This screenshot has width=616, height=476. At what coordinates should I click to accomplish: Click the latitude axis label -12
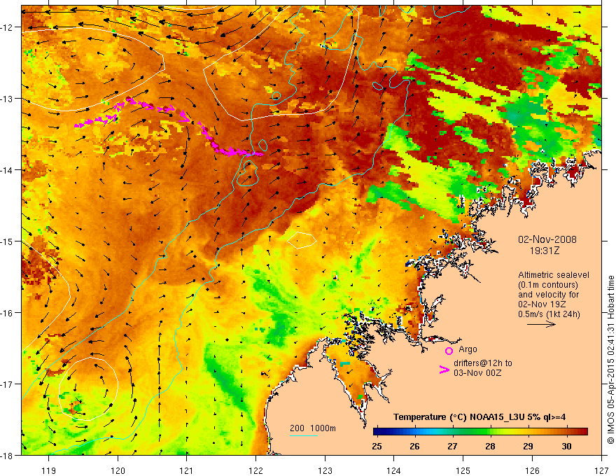point(7,27)
